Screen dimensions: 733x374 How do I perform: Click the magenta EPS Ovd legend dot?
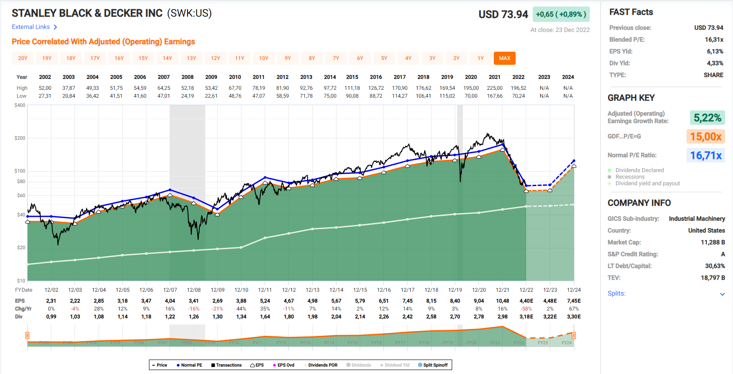(x=275, y=365)
